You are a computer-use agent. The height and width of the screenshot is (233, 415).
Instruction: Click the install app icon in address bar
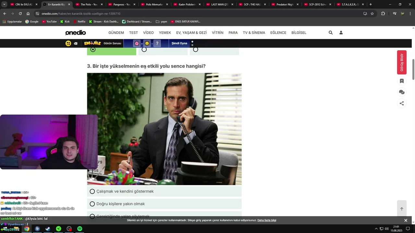tap(365, 14)
